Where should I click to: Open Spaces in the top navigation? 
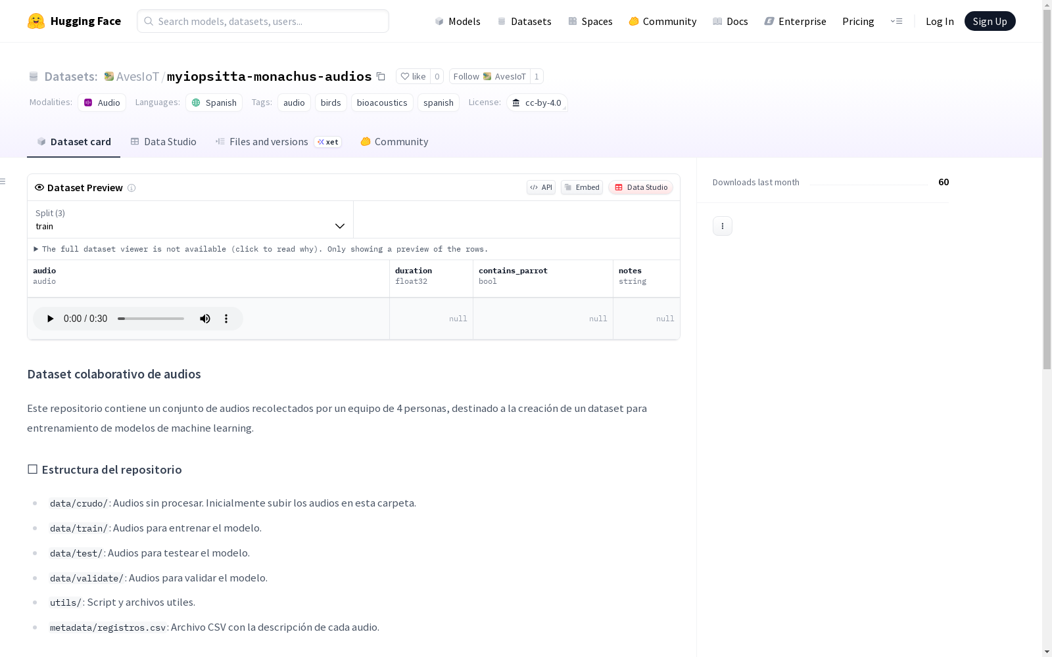590,21
